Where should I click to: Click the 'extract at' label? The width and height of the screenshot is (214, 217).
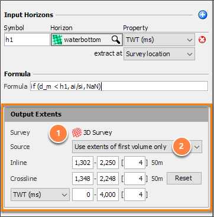[x=108, y=54]
